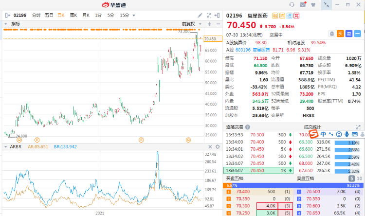Image resolution: width=365 pixels, height=216 pixels.
Task: Switch order book to 10 levels
Action: coord(359,179)
